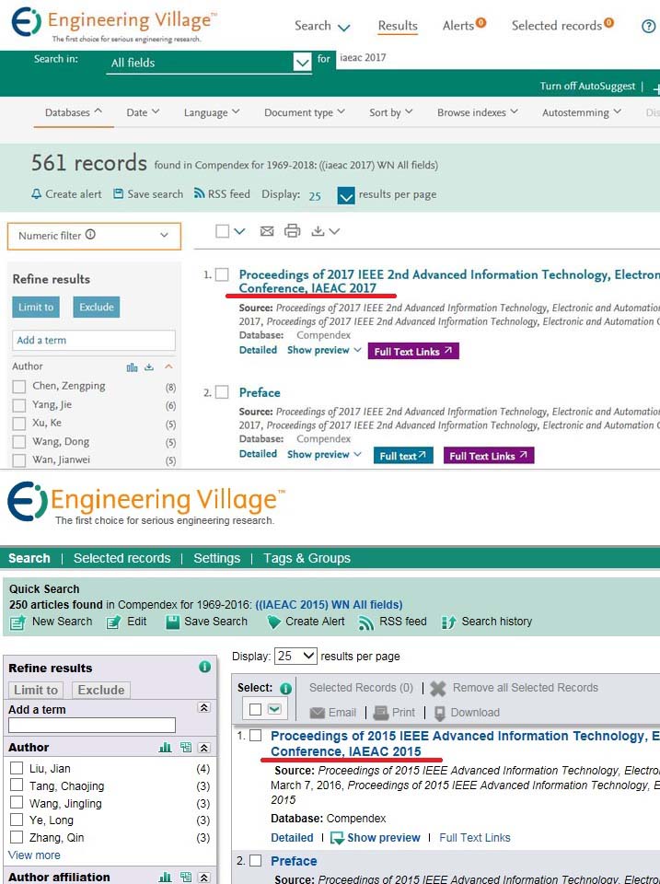Image resolution: width=660 pixels, height=884 pixels.
Task: Open Detailed link for IAEAC 2015 result
Action: point(292,838)
